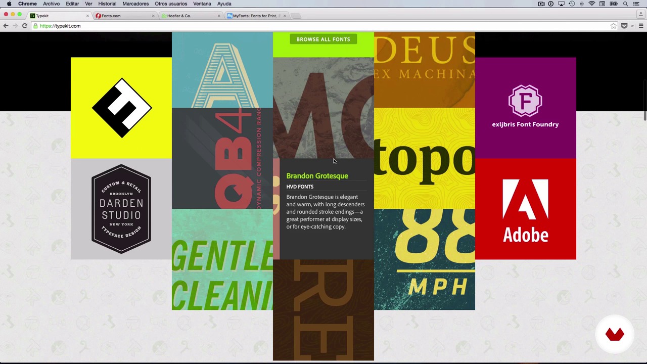Click the Brandon Grotesque font title

coord(317,176)
